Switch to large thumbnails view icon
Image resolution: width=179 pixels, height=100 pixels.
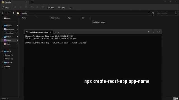(x=177, y=99)
